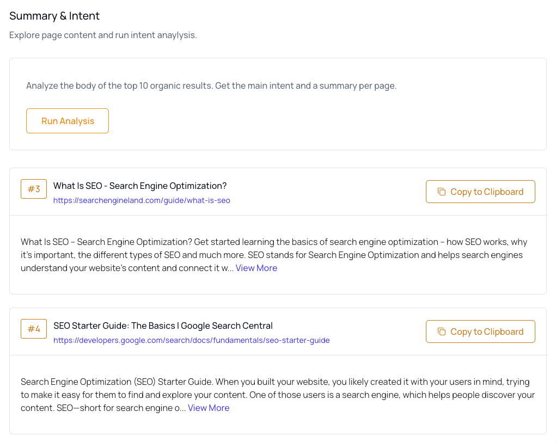
Task: Select the "What Is SEO - Search Engine Optimization?" title
Action: (x=140, y=186)
